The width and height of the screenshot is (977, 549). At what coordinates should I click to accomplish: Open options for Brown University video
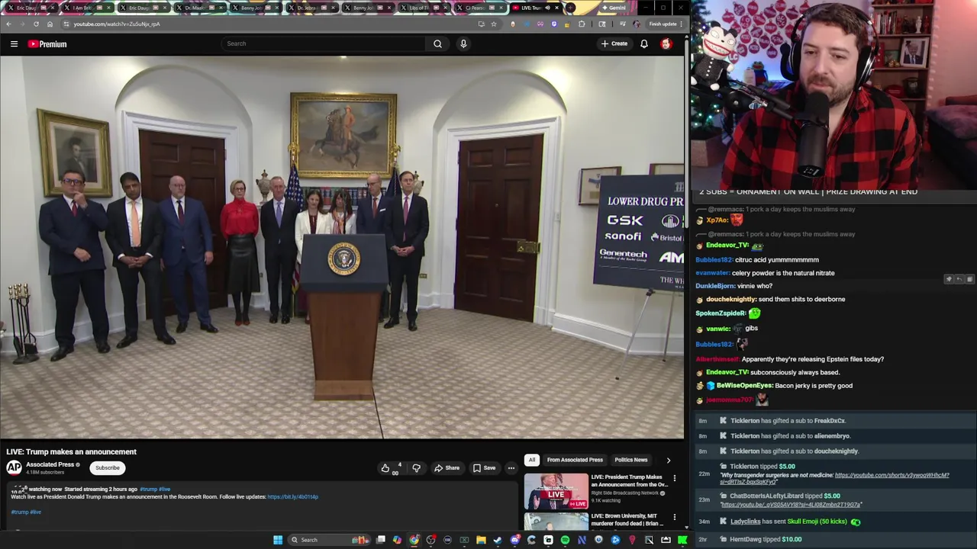coord(674,517)
